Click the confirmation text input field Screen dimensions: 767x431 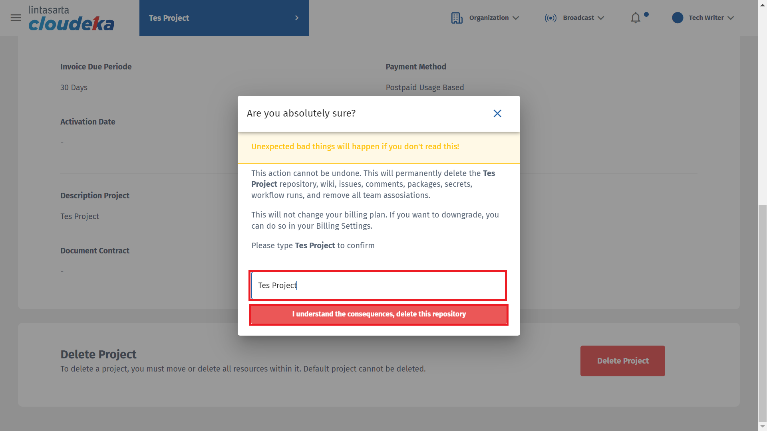[x=378, y=285]
